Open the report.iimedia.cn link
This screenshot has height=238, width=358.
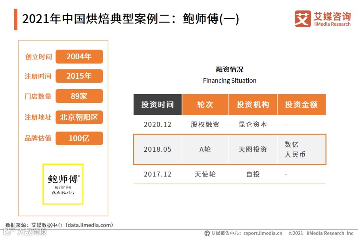(x=263, y=233)
